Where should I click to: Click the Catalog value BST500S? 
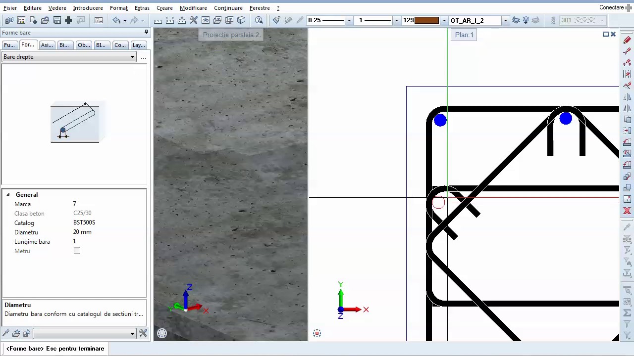[x=84, y=222]
